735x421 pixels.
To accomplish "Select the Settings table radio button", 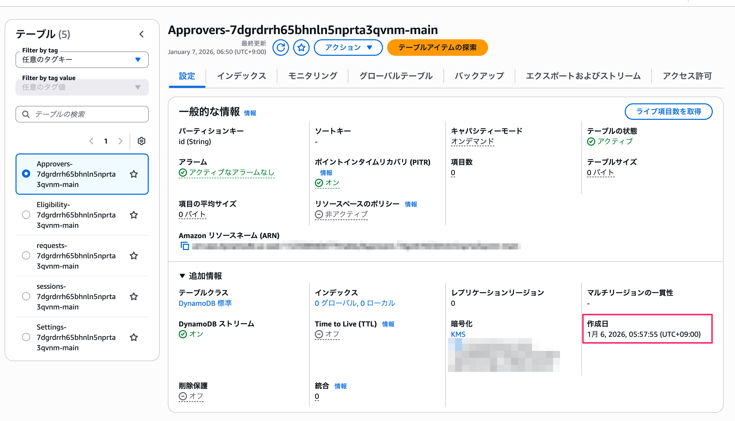I will pyautogui.click(x=26, y=337).
